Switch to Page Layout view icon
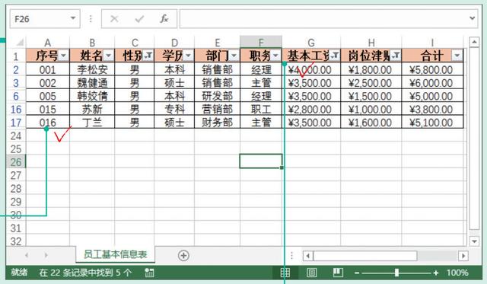487x284 pixels. pos(311,273)
